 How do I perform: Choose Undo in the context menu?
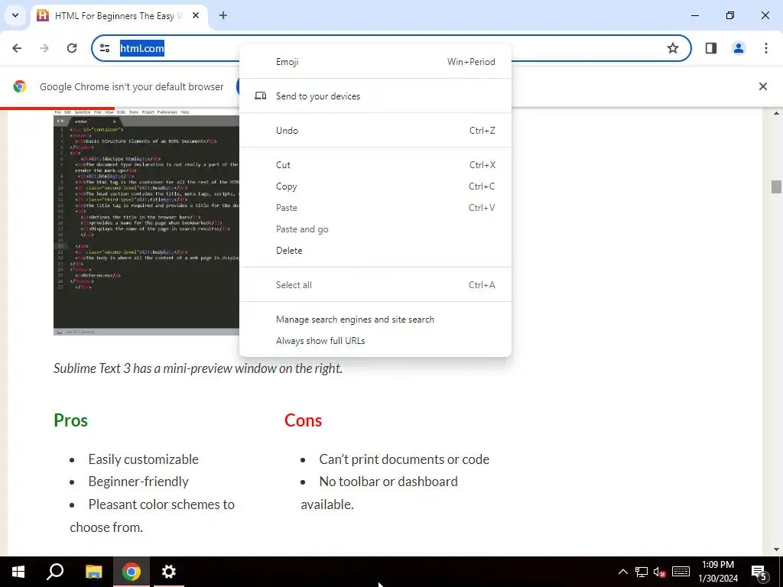click(x=375, y=130)
